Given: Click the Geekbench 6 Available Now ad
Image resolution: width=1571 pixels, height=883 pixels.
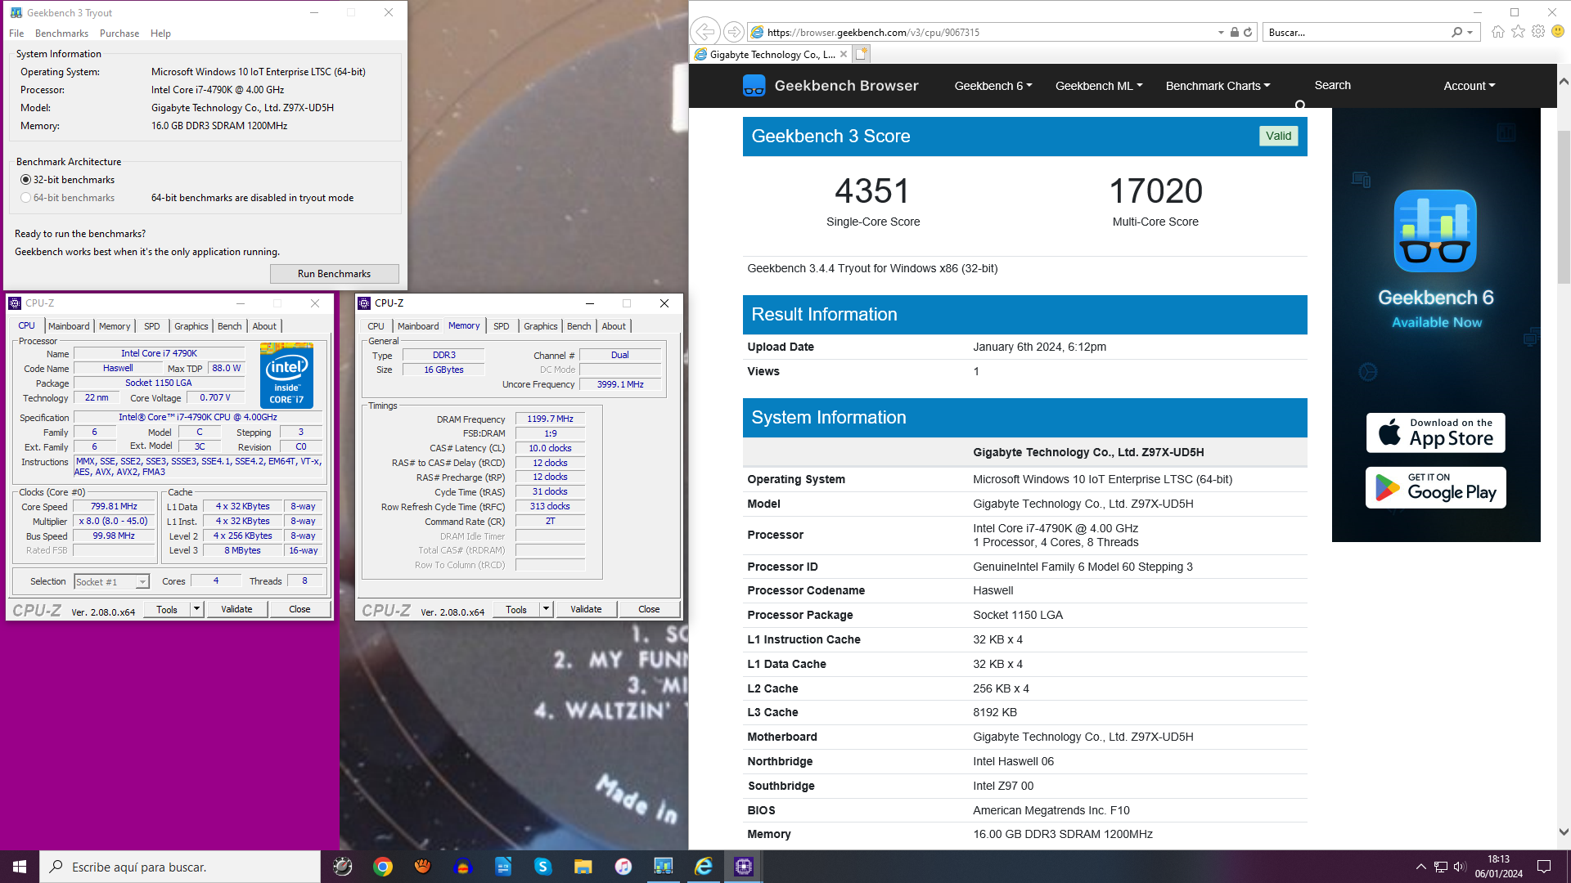Looking at the screenshot, I should 1436,325.
